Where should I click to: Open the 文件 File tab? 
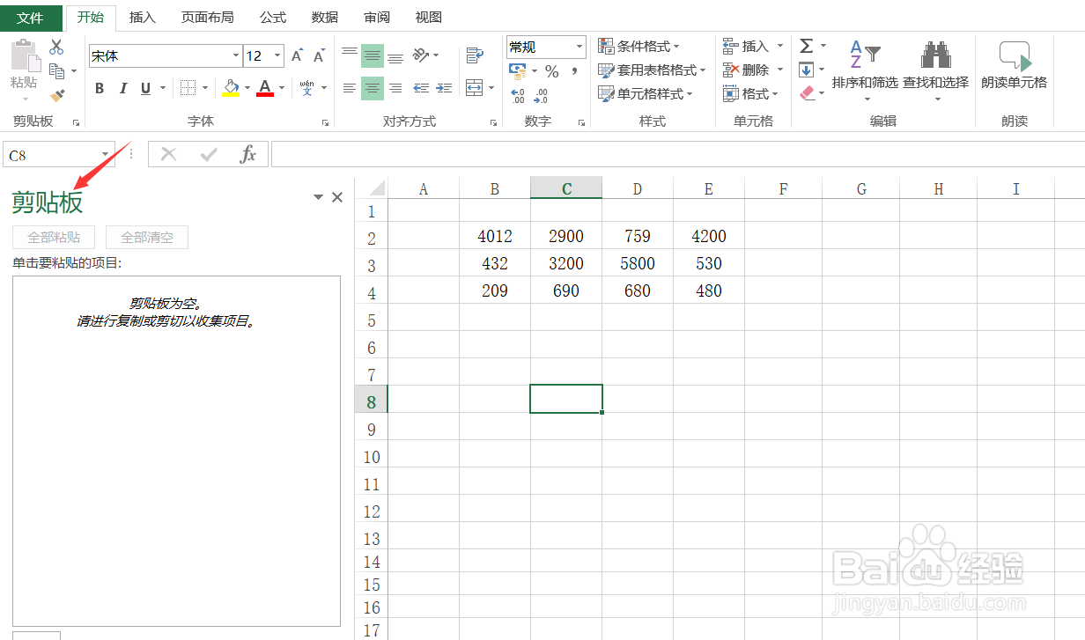point(30,18)
